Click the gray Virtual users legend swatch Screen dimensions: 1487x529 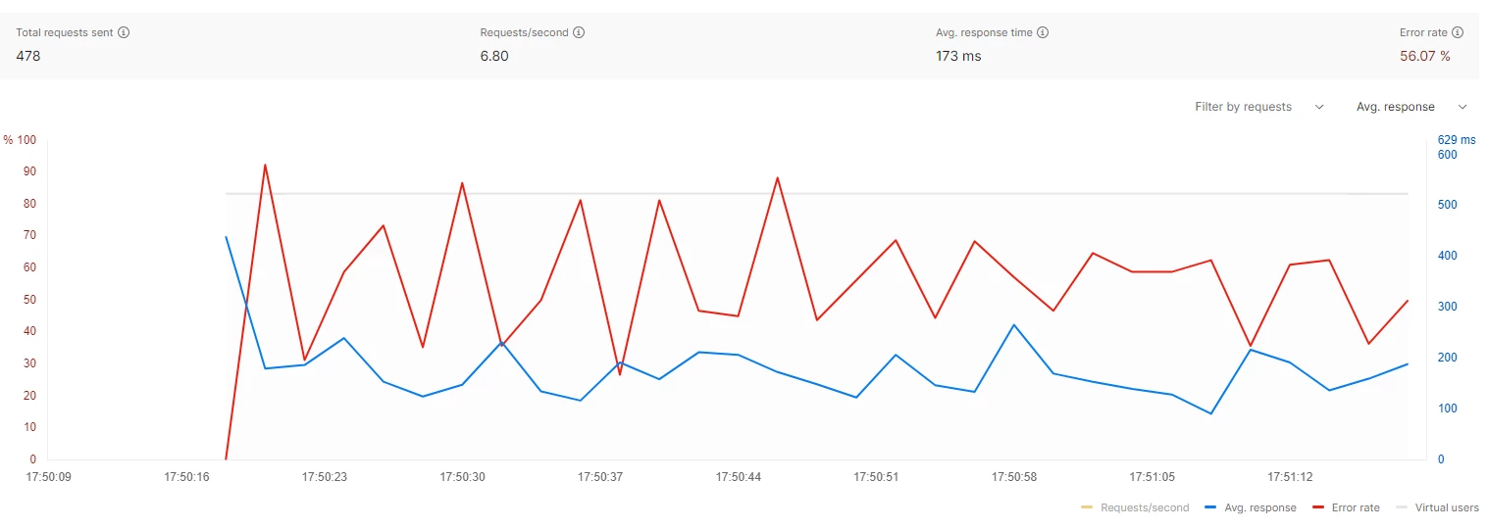[x=1402, y=507]
